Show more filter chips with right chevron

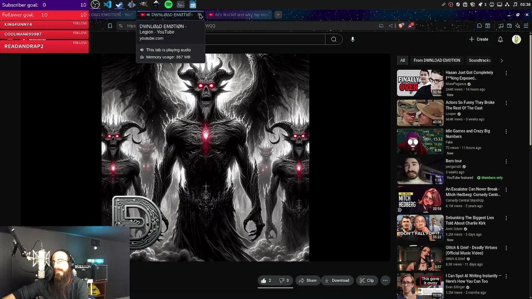(x=501, y=61)
